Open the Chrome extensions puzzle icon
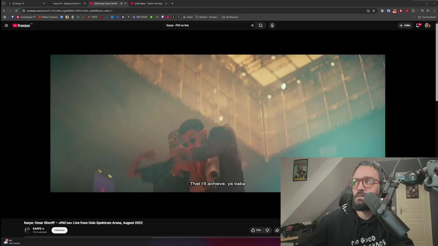This screenshot has height=246, width=438. [413, 11]
